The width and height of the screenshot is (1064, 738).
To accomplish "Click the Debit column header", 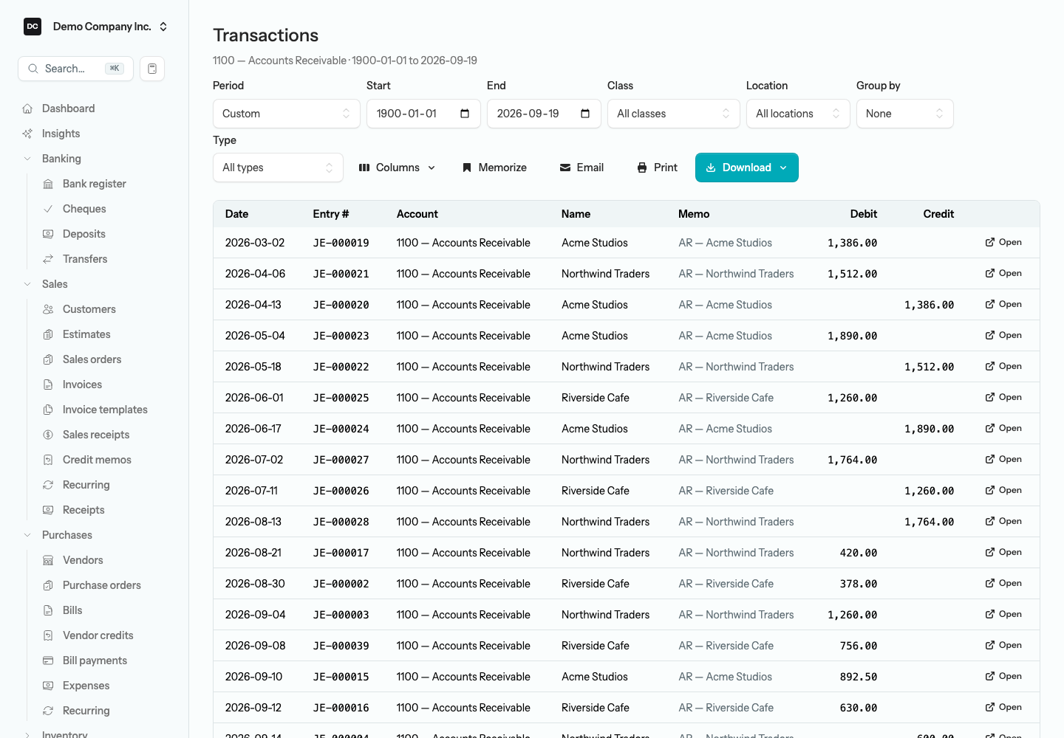I will (863, 214).
